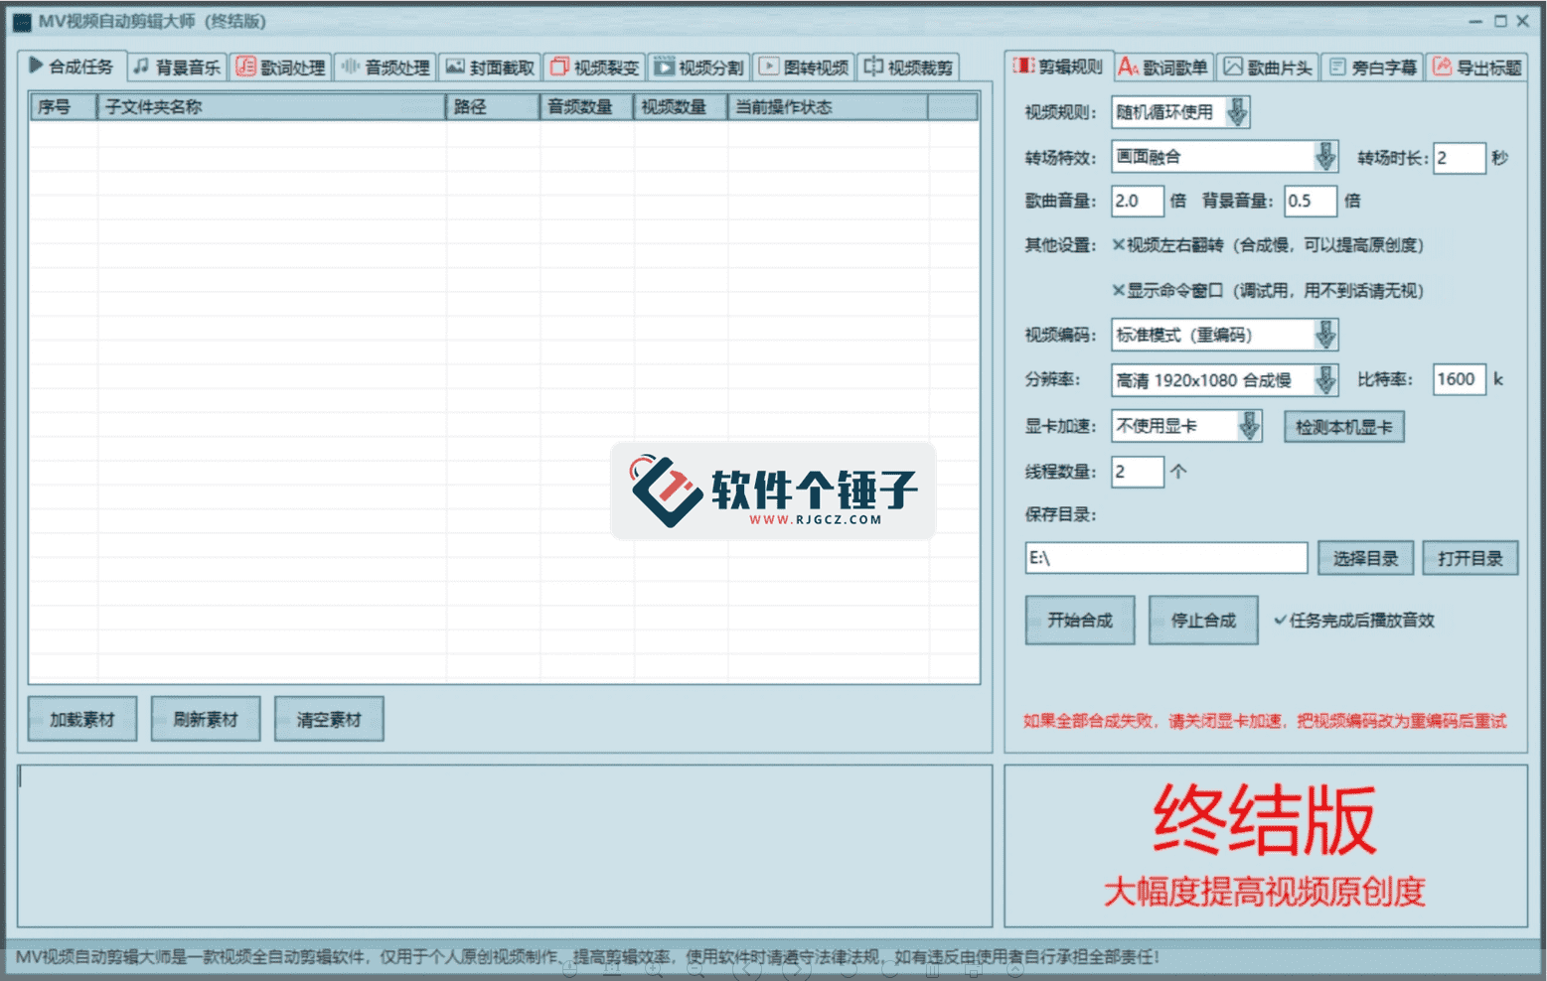Refresh materials with 刷新素材
1547x981 pixels.
206,719
